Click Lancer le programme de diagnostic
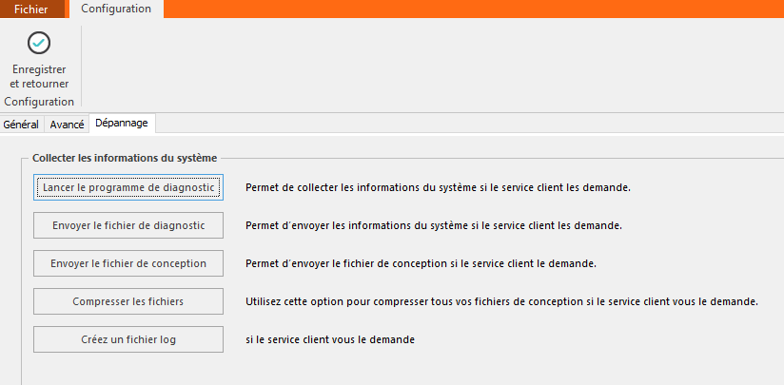This screenshot has width=784, height=385. point(128,188)
